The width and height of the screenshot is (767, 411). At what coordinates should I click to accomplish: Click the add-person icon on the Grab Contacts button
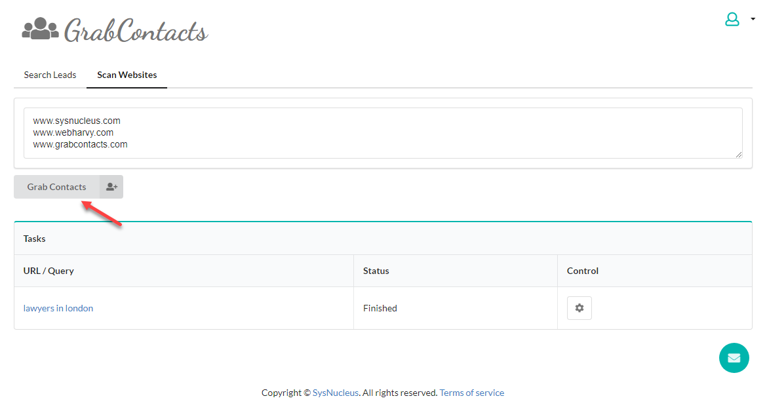point(111,187)
